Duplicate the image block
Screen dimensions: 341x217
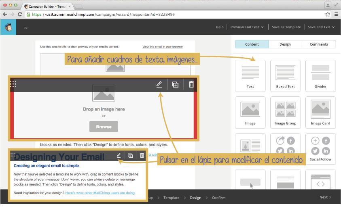pyautogui.click(x=175, y=84)
